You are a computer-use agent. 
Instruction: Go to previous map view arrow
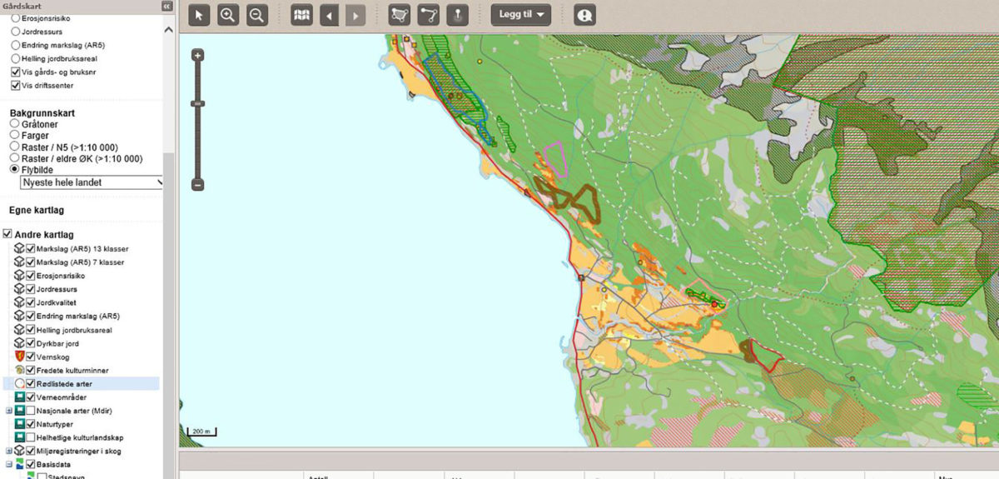(330, 14)
